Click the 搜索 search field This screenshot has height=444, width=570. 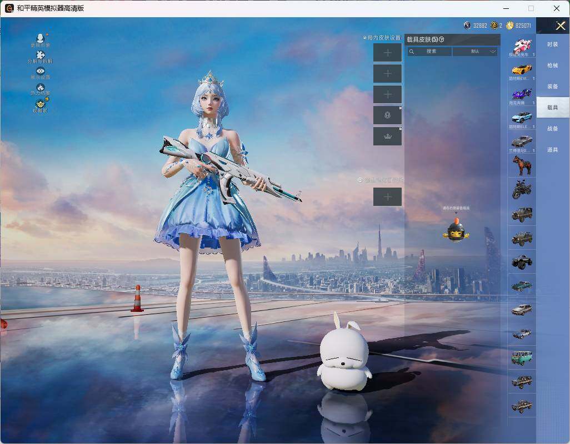tap(429, 52)
